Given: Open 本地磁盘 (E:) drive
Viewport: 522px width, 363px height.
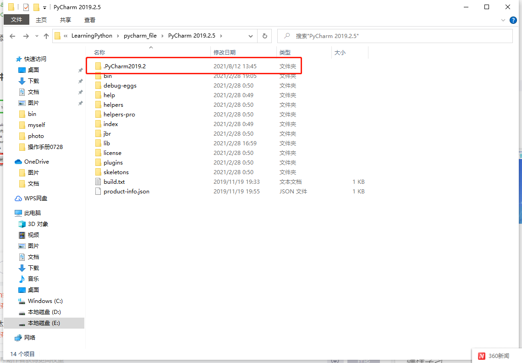Looking at the screenshot, I should 44,323.
